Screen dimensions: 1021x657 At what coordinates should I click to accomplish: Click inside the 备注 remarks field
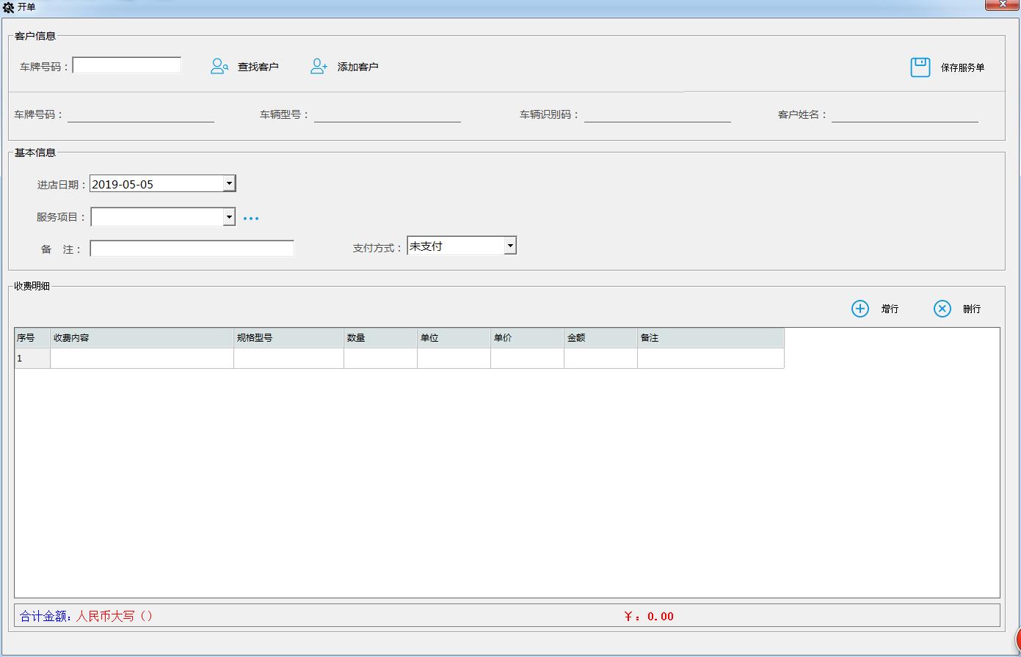(x=192, y=248)
